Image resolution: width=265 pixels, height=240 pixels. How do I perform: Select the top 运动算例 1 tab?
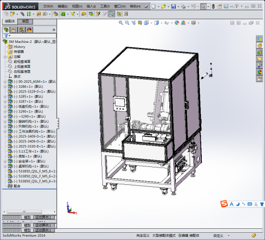[44, 218]
